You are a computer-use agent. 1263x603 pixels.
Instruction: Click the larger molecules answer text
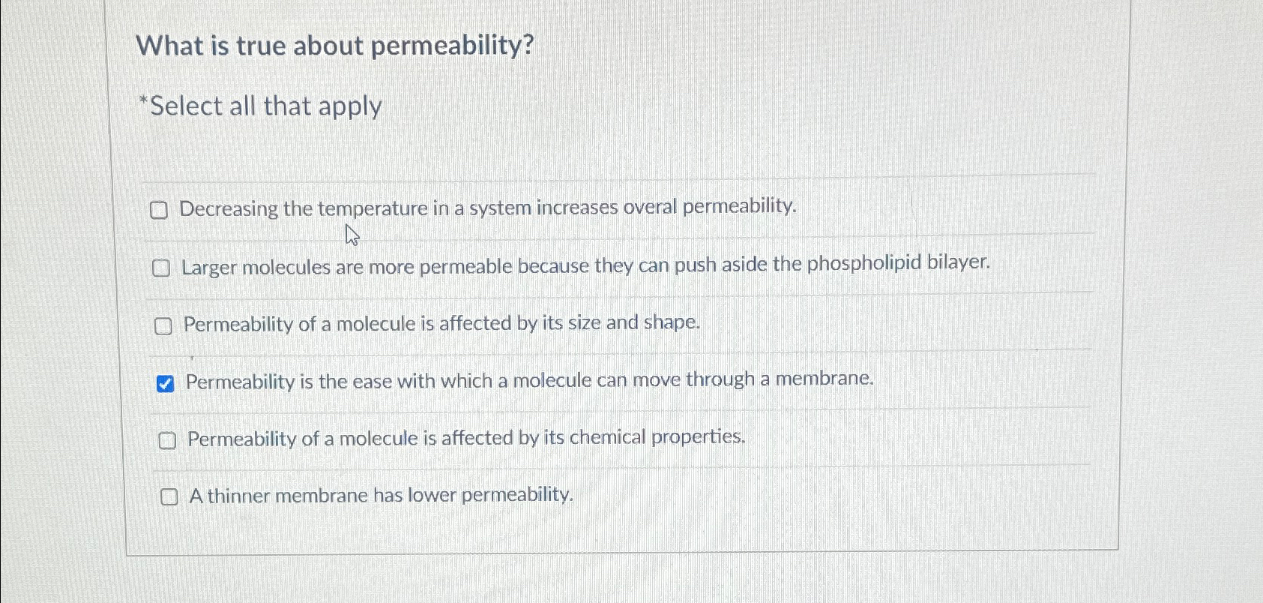click(x=585, y=265)
